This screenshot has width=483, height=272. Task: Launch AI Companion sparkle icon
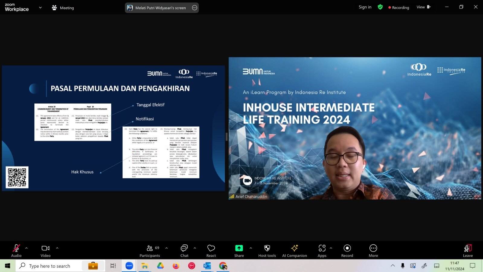coord(295,251)
